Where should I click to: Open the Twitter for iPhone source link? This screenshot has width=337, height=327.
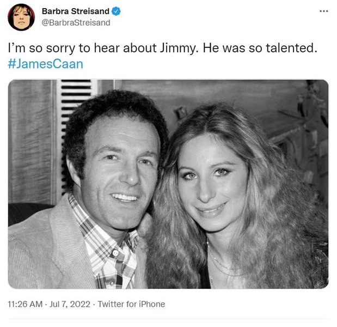click(131, 304)
